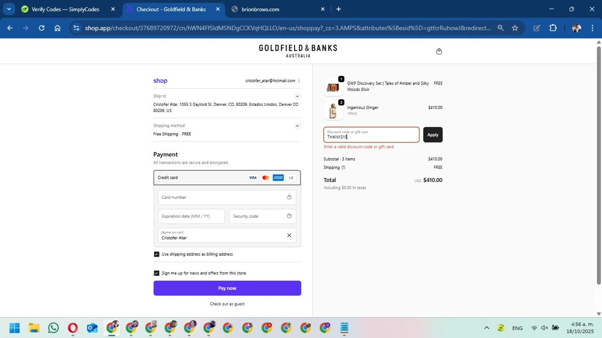The image size is (602, 338).
Task: Open the Chrome profile avatar
Action: pyautogui.click(x=577, y=28)
